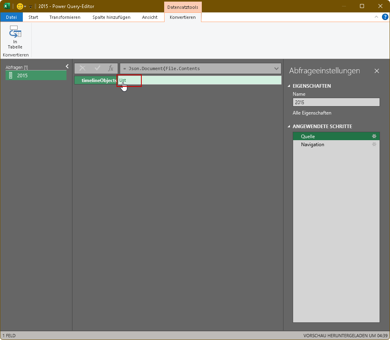This screenshot has height=340, width=390.
Task: Open settings gear for Navigation step
Action: point(374,145)
